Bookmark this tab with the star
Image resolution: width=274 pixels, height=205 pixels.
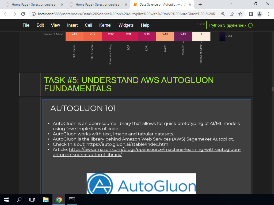tap(240, 14)
